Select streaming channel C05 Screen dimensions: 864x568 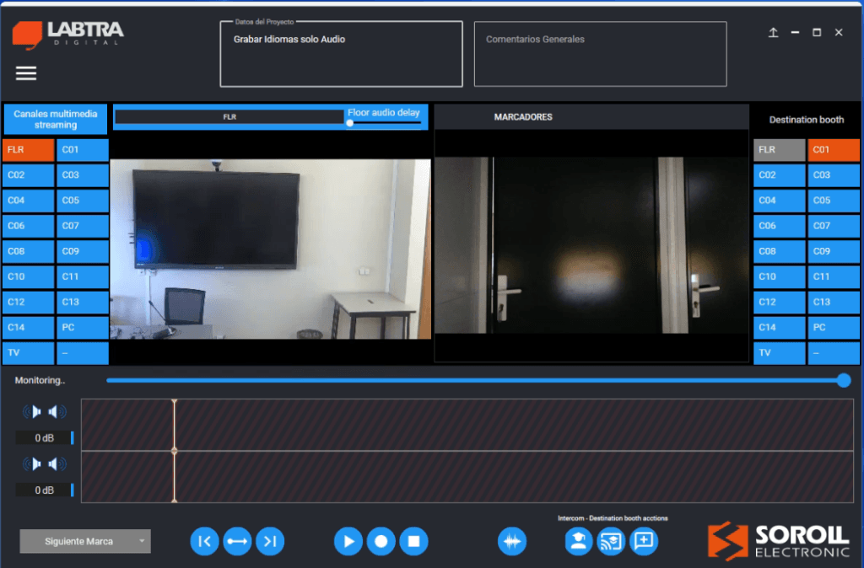[82, 201]
